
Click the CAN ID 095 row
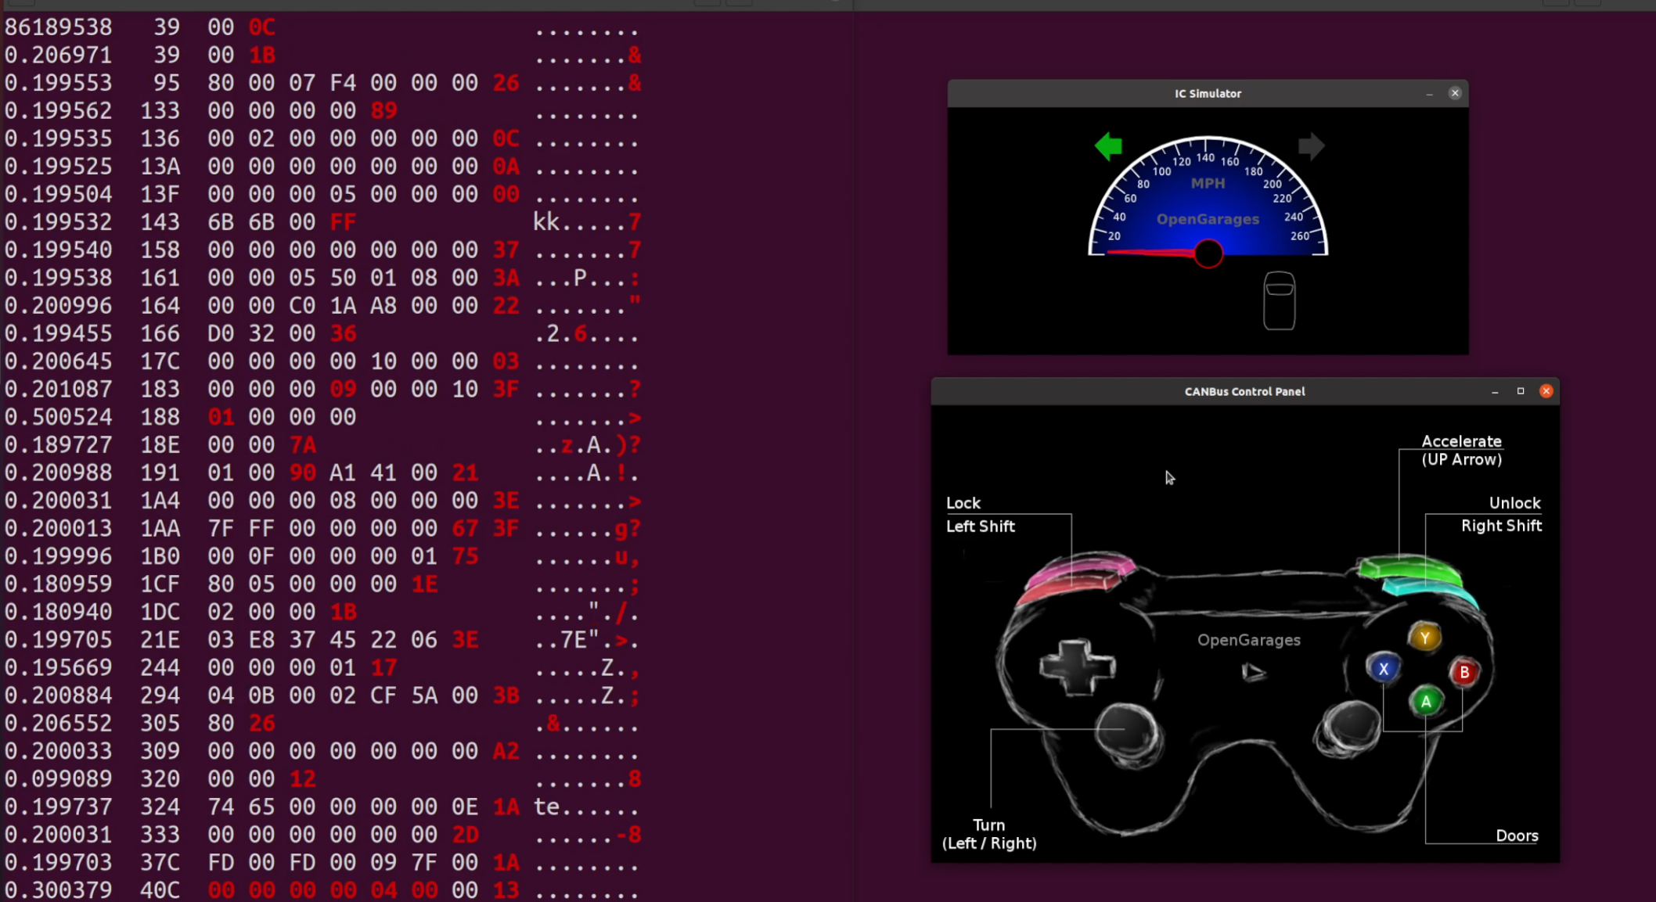click(x=322, y=83)
